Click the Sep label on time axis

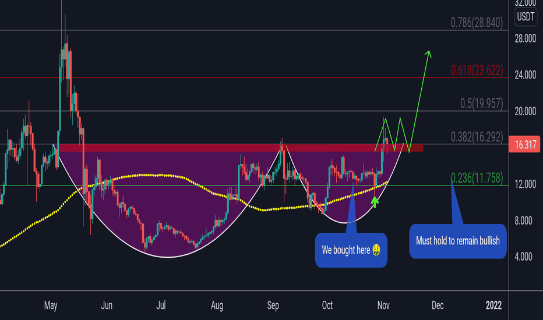(x=273, y=305)
